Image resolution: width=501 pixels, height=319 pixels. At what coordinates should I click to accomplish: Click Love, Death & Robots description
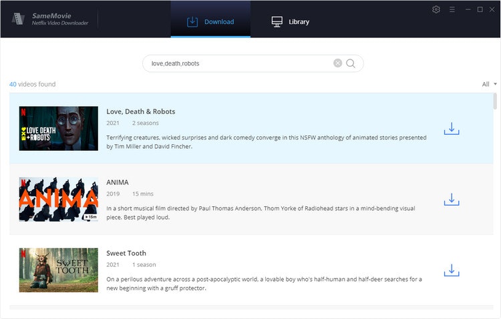(267, 141)
